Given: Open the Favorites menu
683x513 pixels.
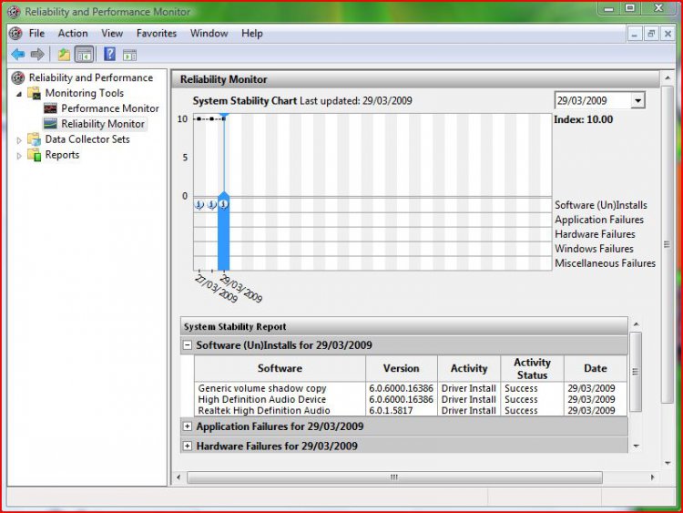Looking at the screenshot, I should (x=157, y=34).
